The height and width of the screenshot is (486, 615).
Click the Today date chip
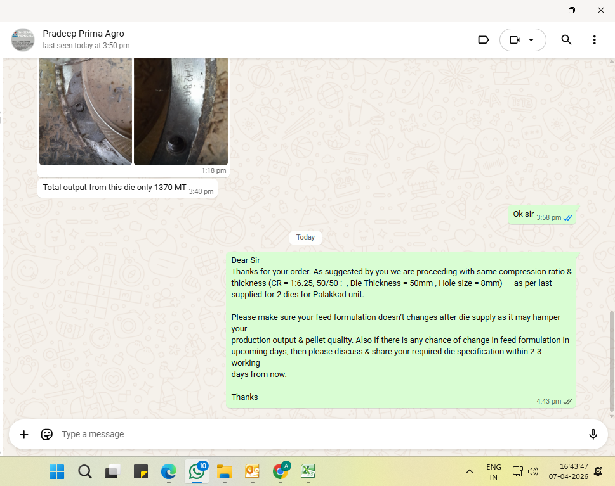(305, 237)
